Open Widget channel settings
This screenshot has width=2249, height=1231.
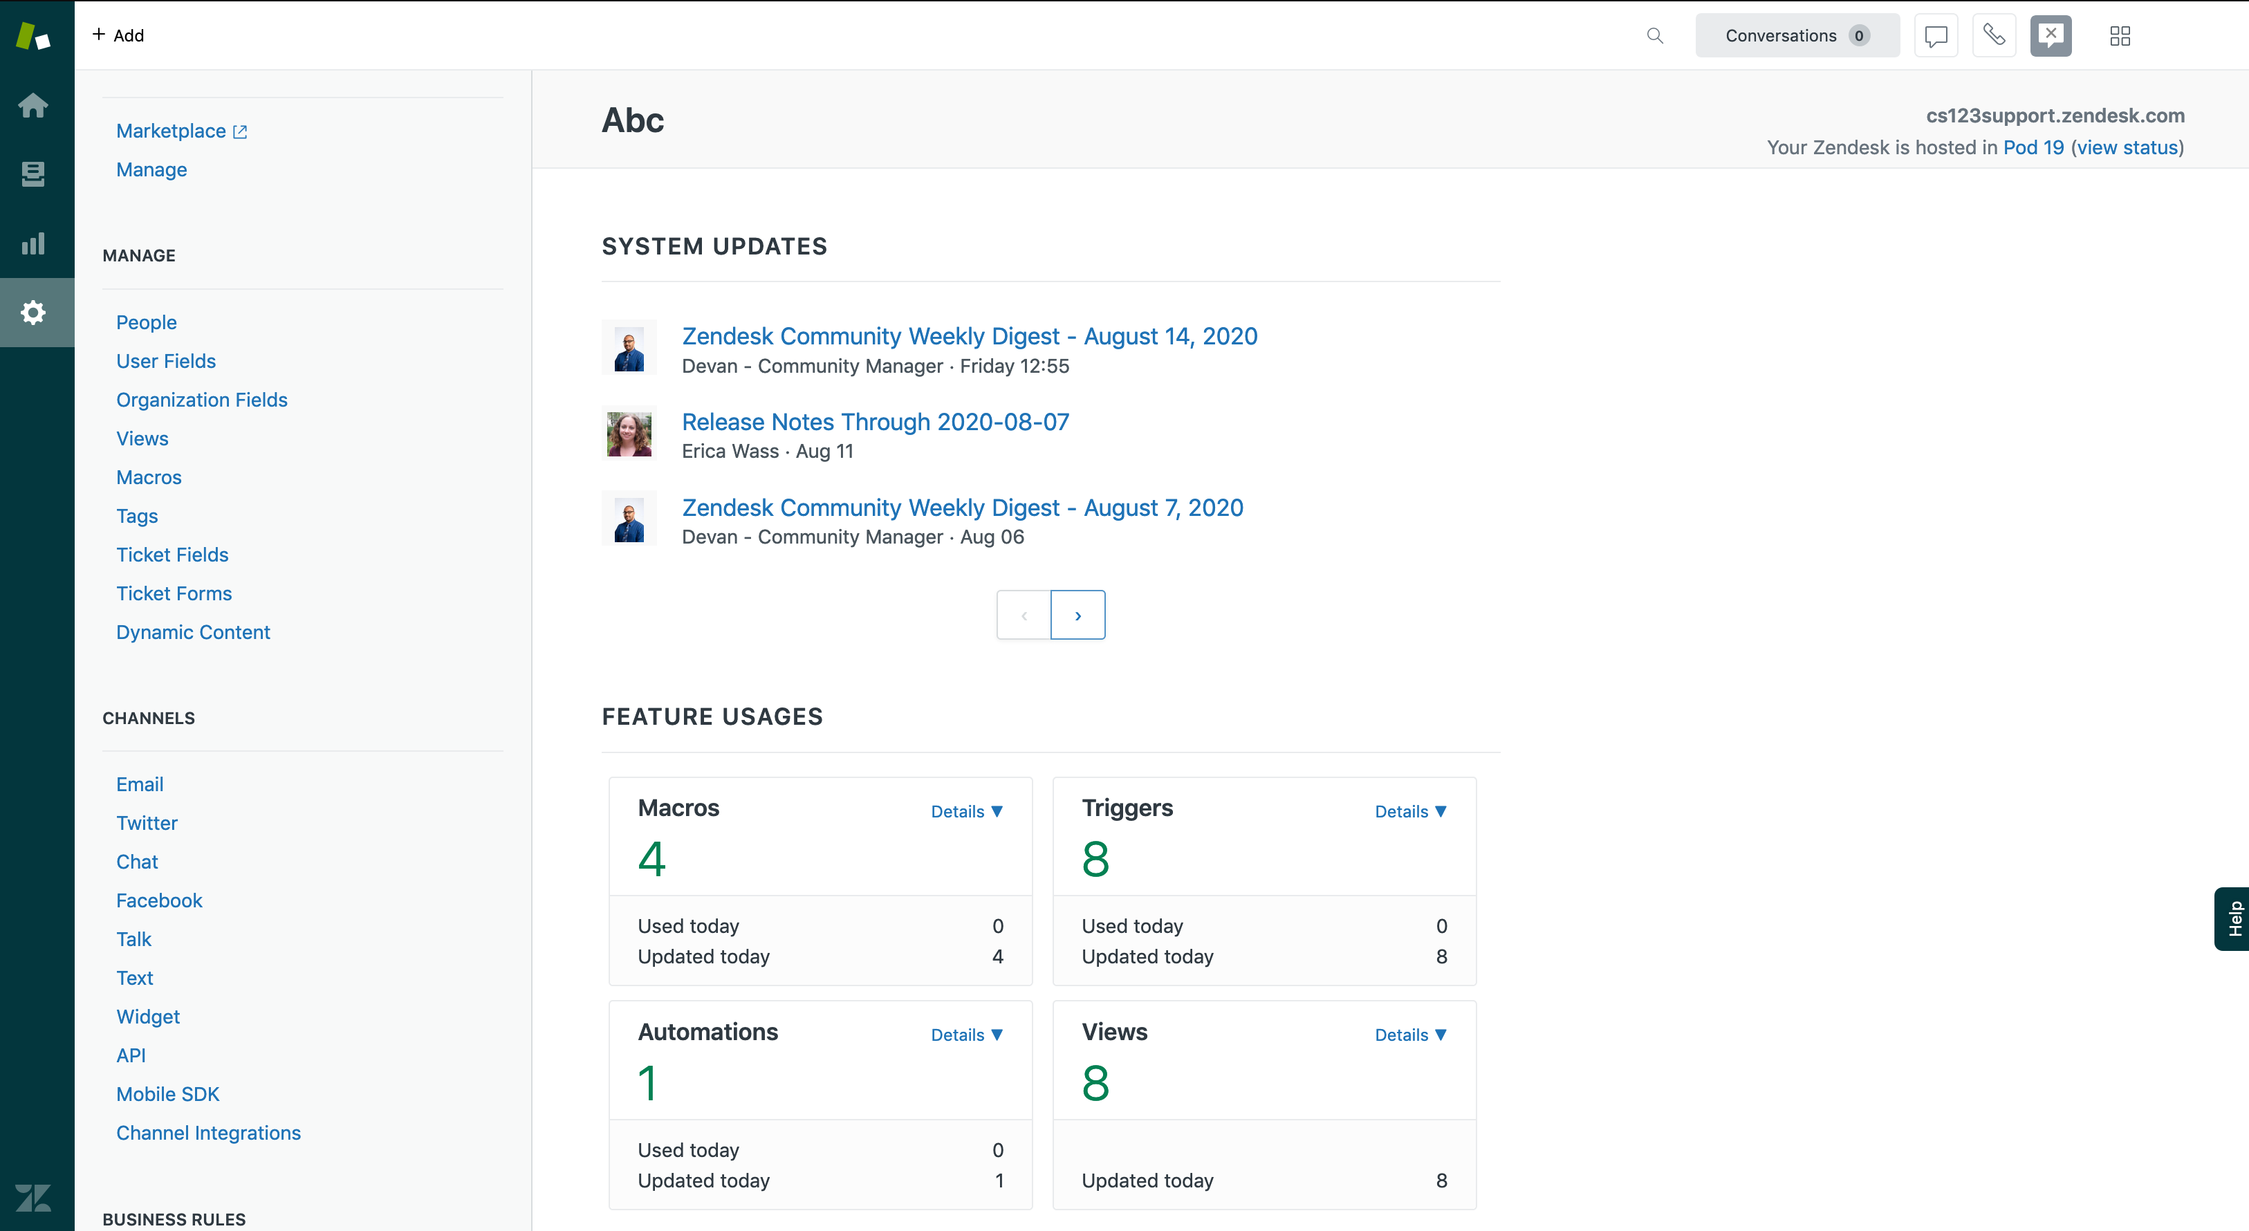(147, 1017)
